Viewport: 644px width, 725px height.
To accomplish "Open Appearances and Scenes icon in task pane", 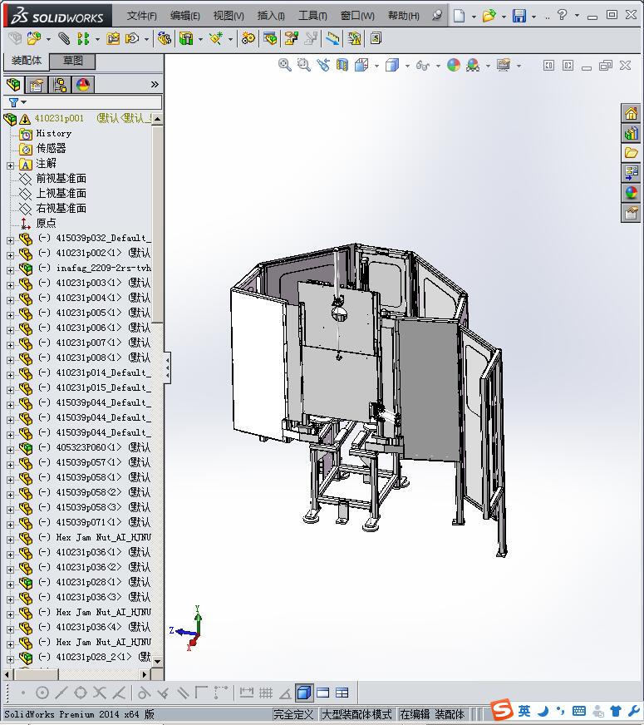I will click(x=631, y=193).
